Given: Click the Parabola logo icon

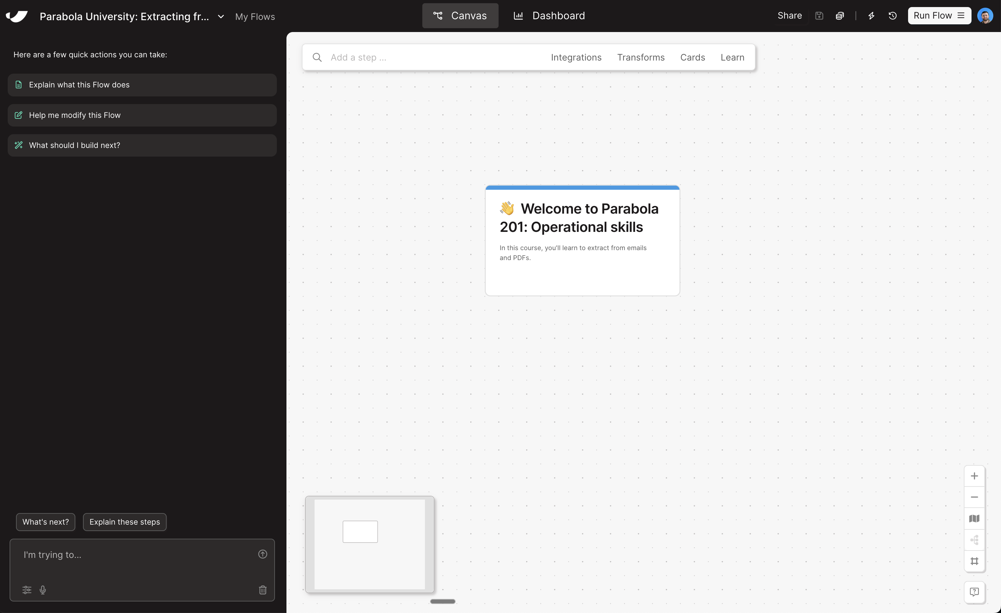Looking at the screenshot, I should pos(17,16).
